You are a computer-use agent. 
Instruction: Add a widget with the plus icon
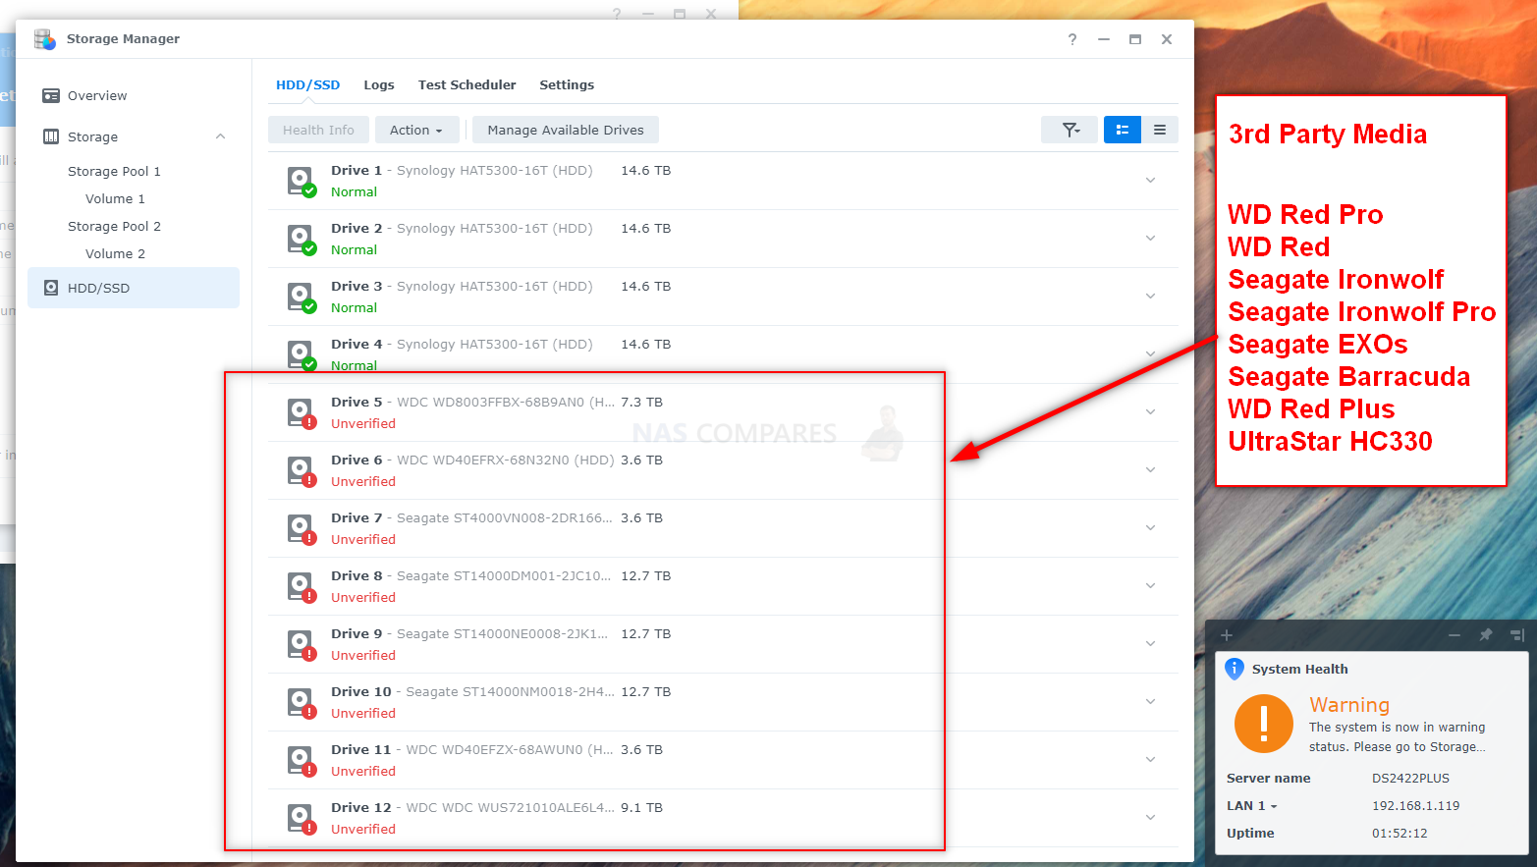(x=1226, y=635)
